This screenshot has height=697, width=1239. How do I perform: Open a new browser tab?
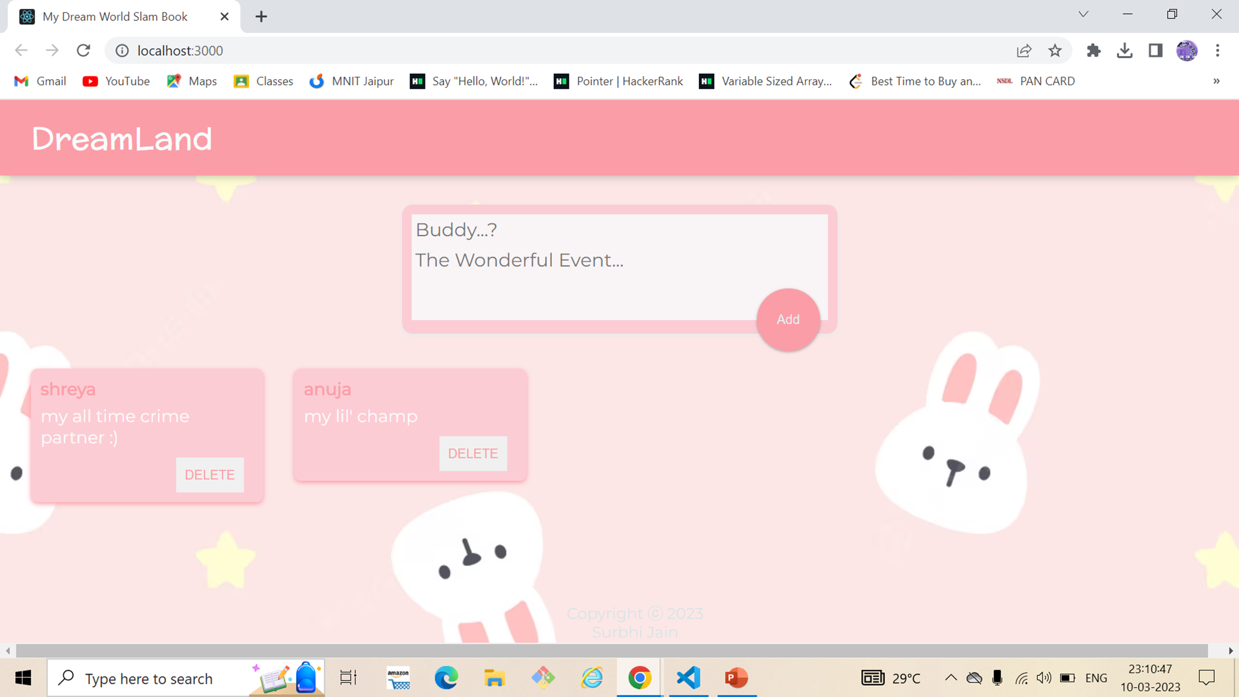(x=261, y=17)
